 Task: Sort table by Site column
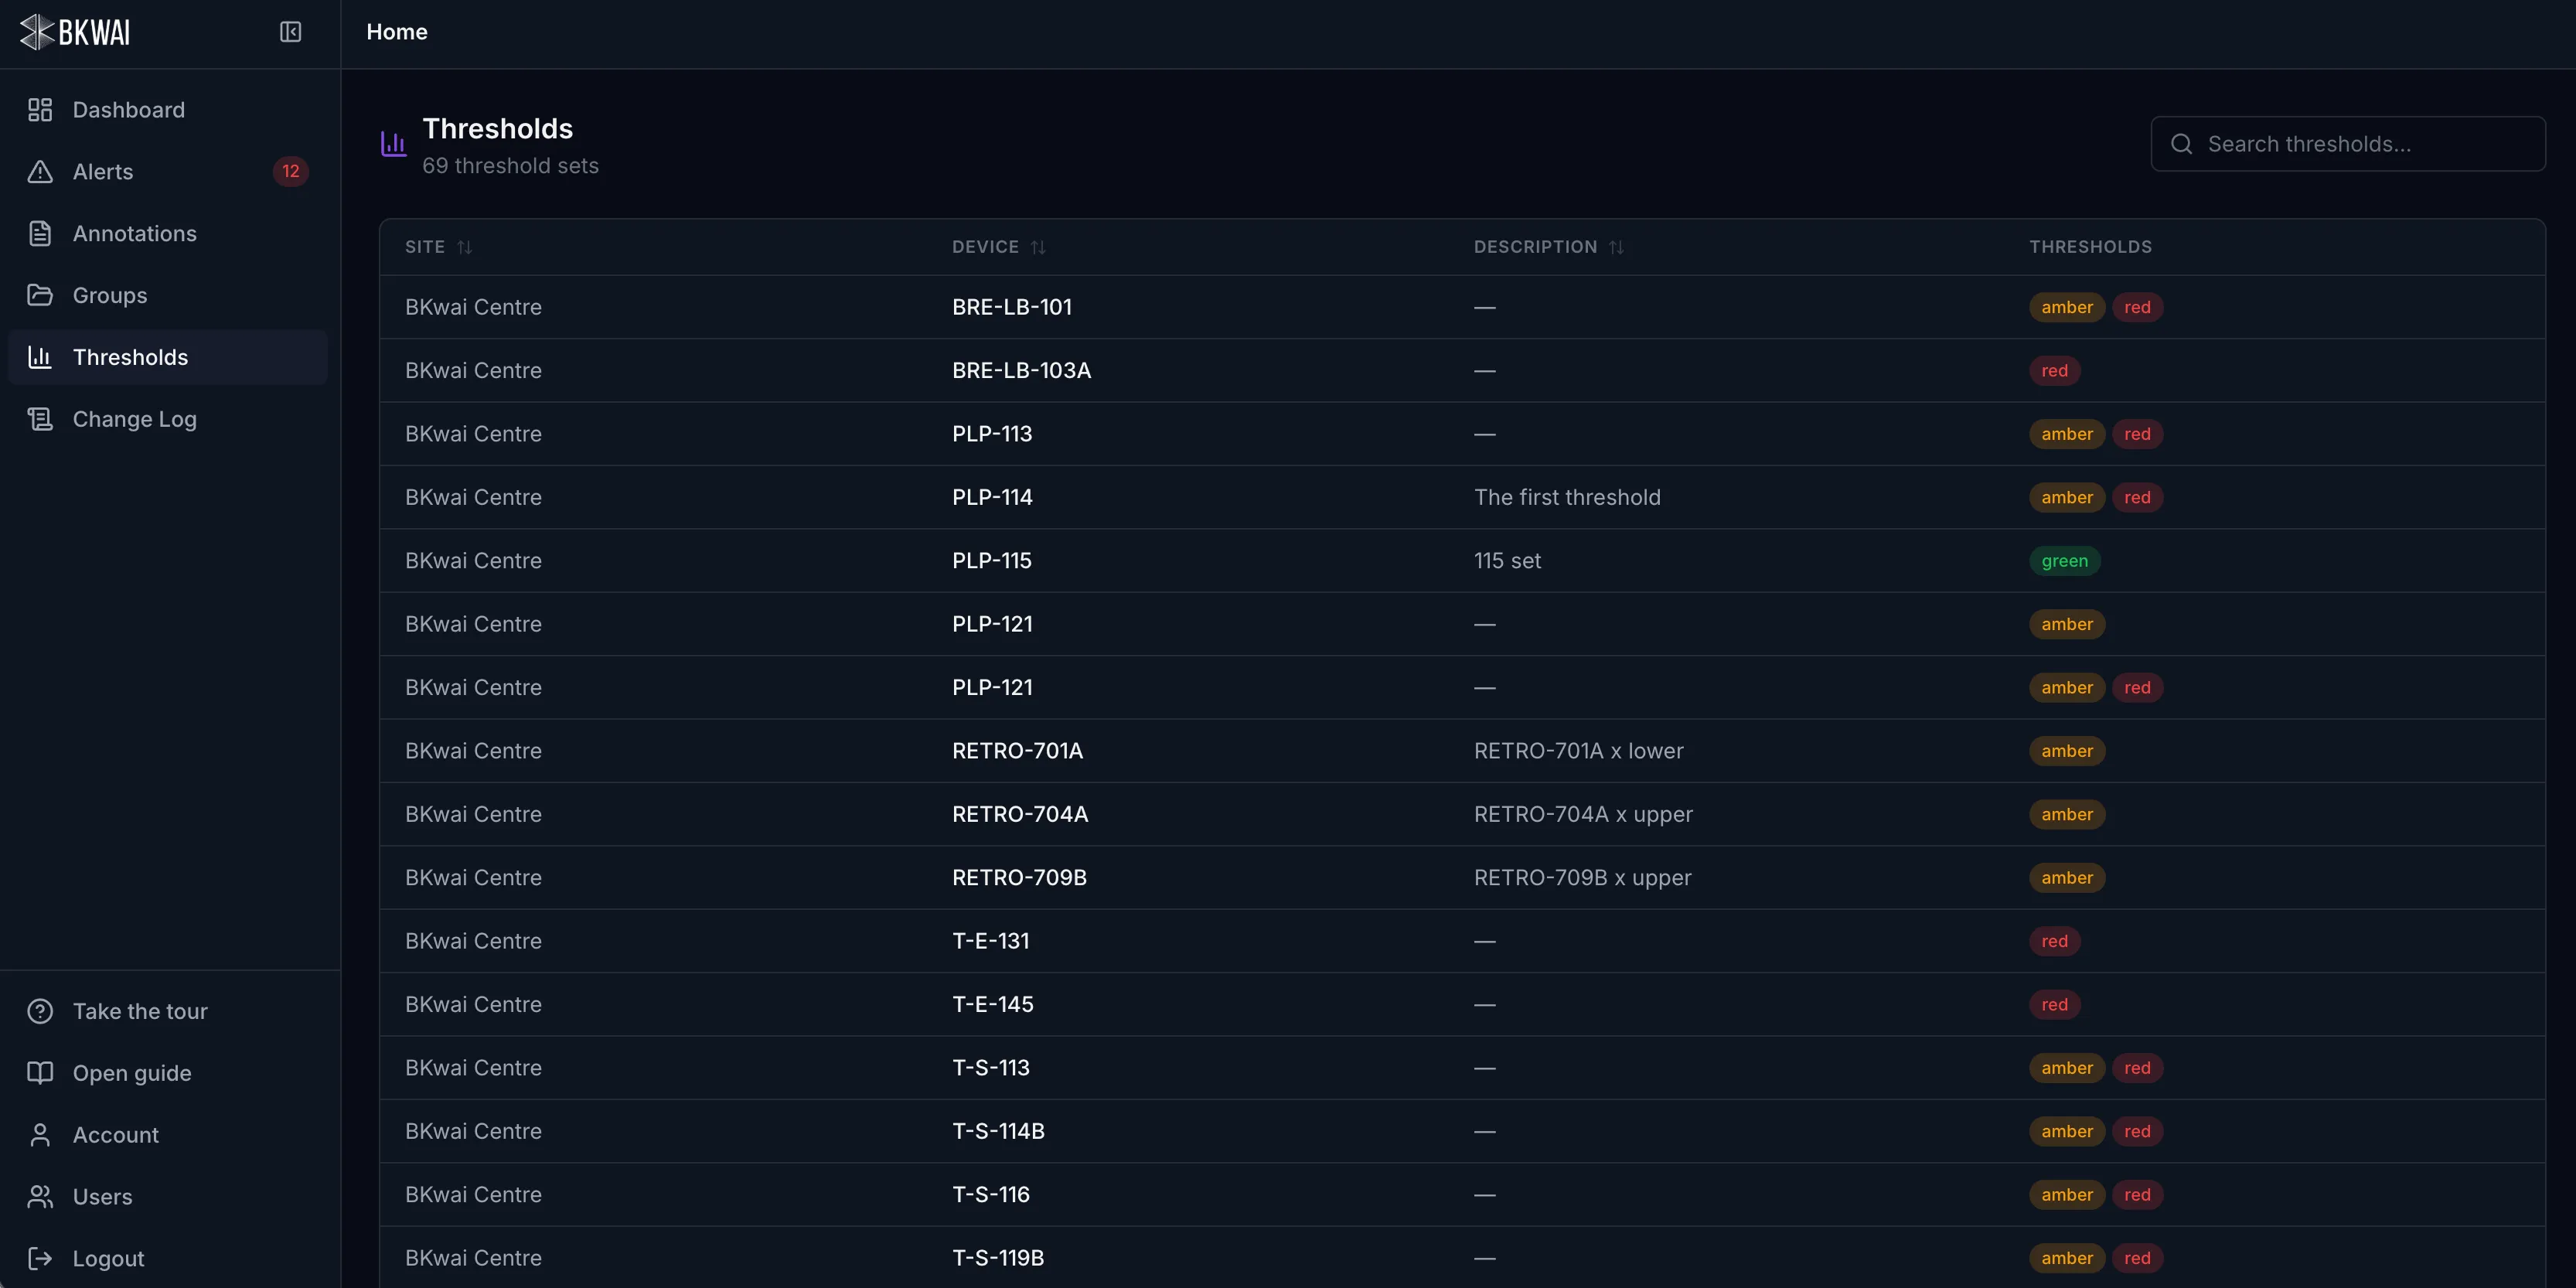click(438, 247)
